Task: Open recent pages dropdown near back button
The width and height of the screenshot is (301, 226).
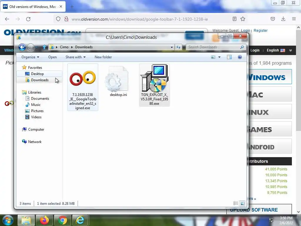Action: 36,47
